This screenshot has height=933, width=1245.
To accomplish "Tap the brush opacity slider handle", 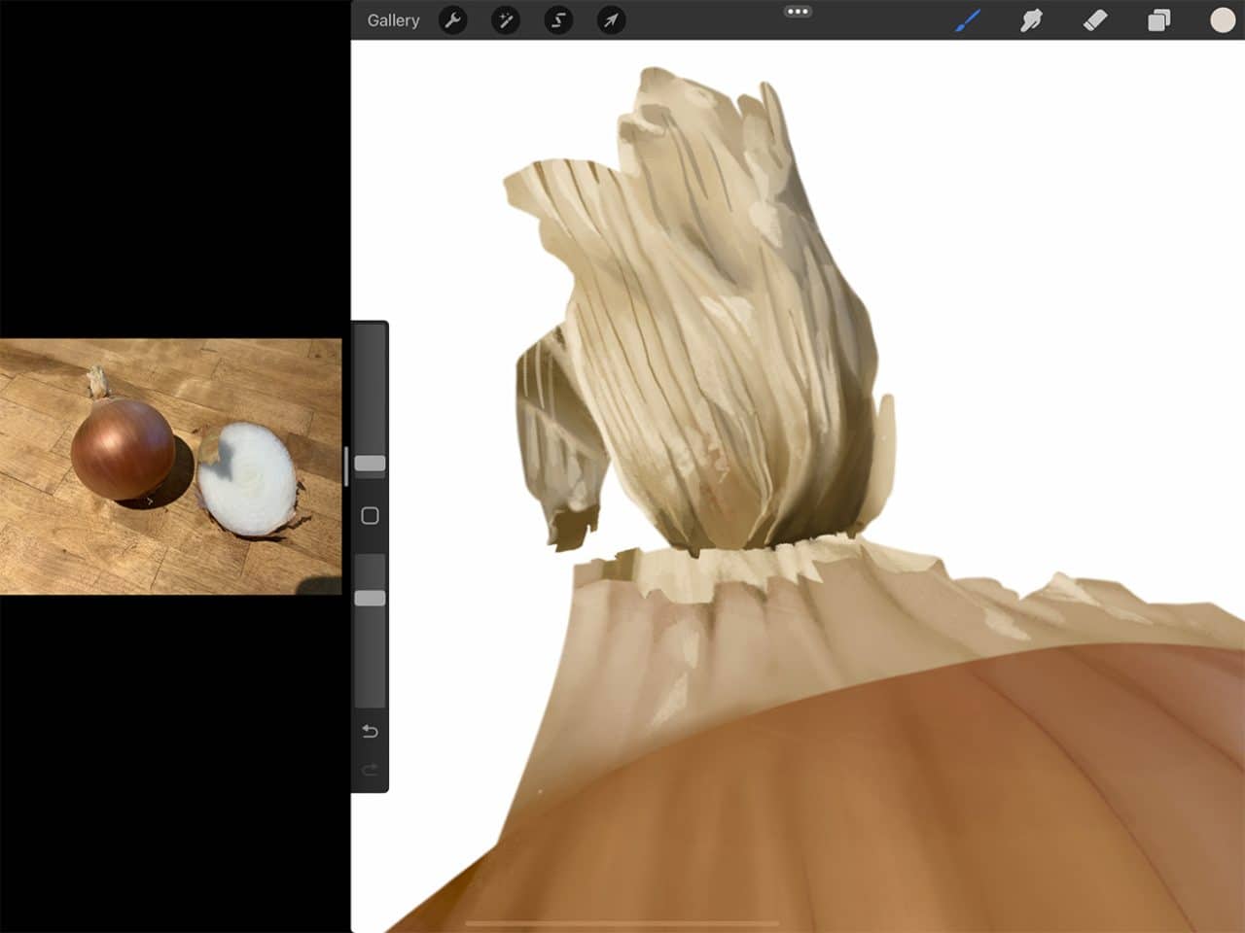I will point(369,600).
